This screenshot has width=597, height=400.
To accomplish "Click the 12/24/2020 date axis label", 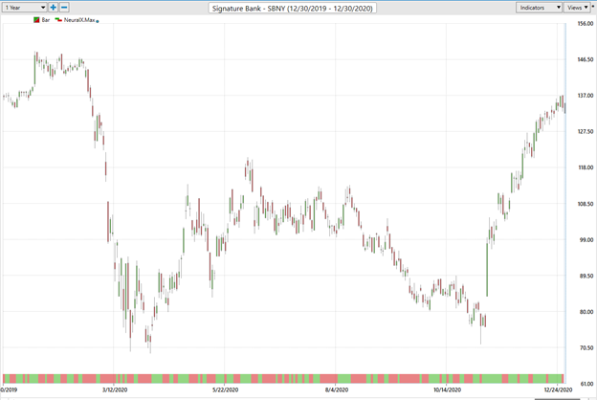I will [x=558, y=389].
